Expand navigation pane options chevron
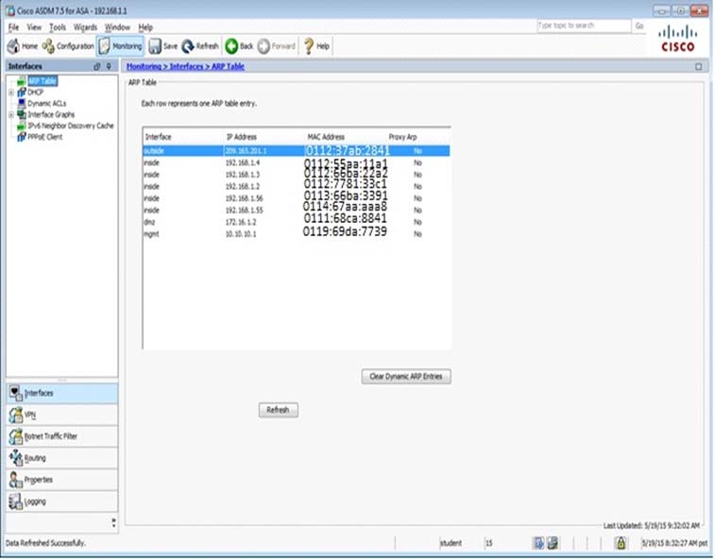 click(x=113, y=522)
